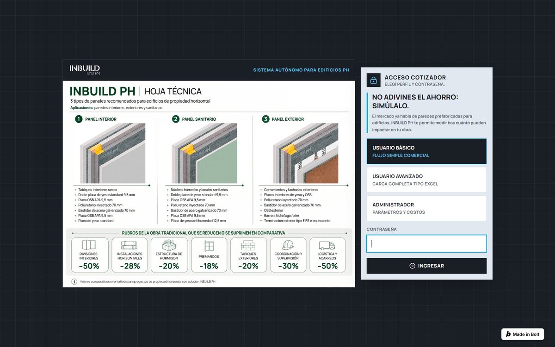The width and height of the screenshot is (555, 347).
Task: Click 'Parámetros y costos' subtitle text
Action: point(399,212)
